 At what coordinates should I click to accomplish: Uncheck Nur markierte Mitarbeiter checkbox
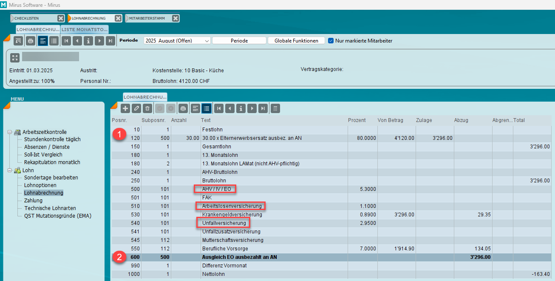click(x=331, y=41)
